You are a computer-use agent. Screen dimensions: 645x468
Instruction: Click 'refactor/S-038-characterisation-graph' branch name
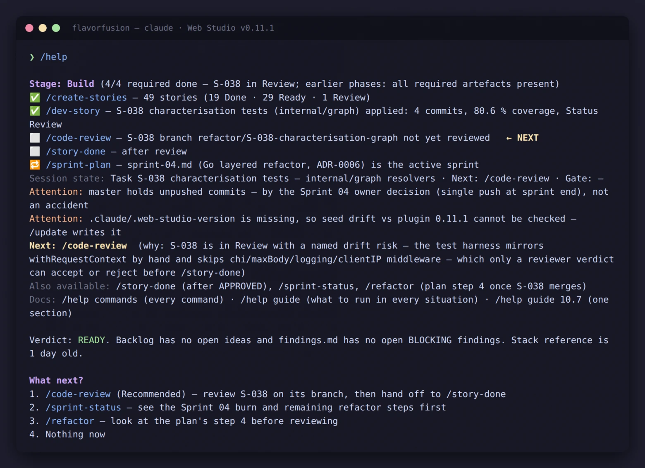tap(298, 138)
